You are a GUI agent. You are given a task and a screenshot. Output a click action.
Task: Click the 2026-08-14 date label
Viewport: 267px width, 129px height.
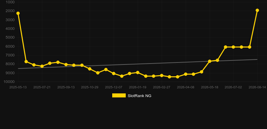tap(257, 87)
